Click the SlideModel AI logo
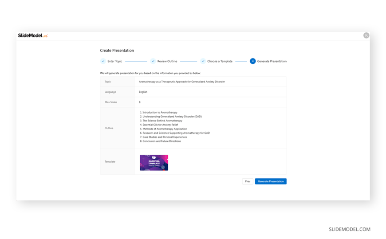The width and height of the screenshot is (386, 239). pyautogui.click(x=32, y=35)
